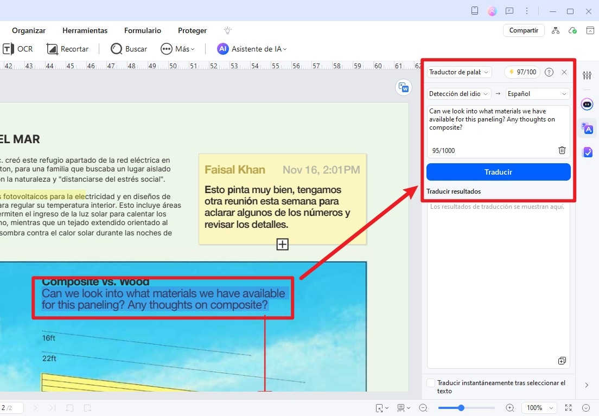Open the Buscar search tool
The width and height of the screenshot is (599, 416).
[129, 49]
